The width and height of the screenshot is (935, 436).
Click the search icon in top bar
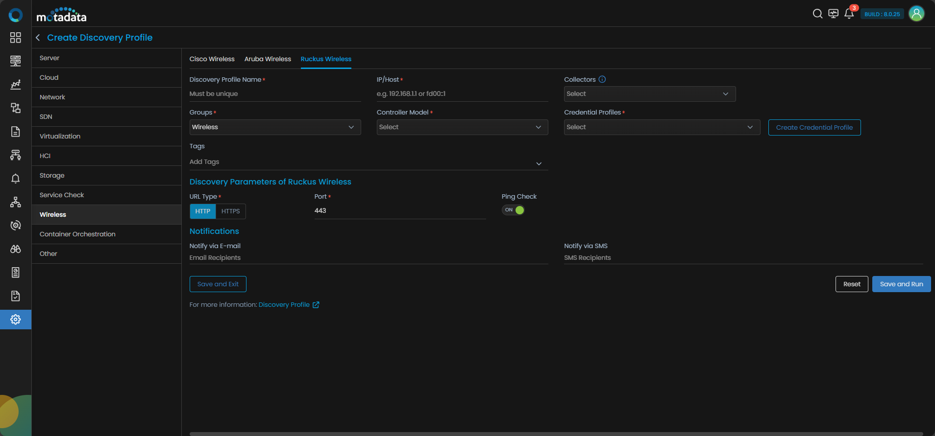tap(817, 14)
